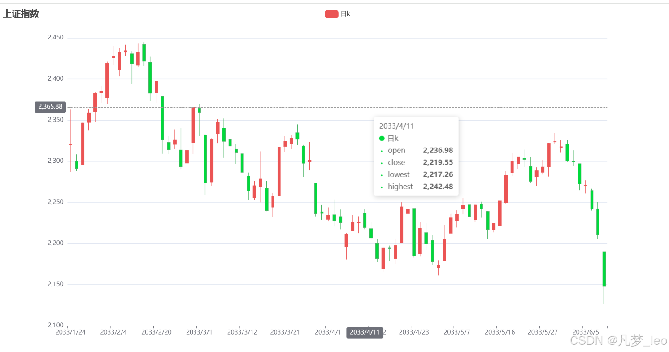669x352 pixels.
Task: Click the 2,300 y-axis value
Action: pos(55,161)
